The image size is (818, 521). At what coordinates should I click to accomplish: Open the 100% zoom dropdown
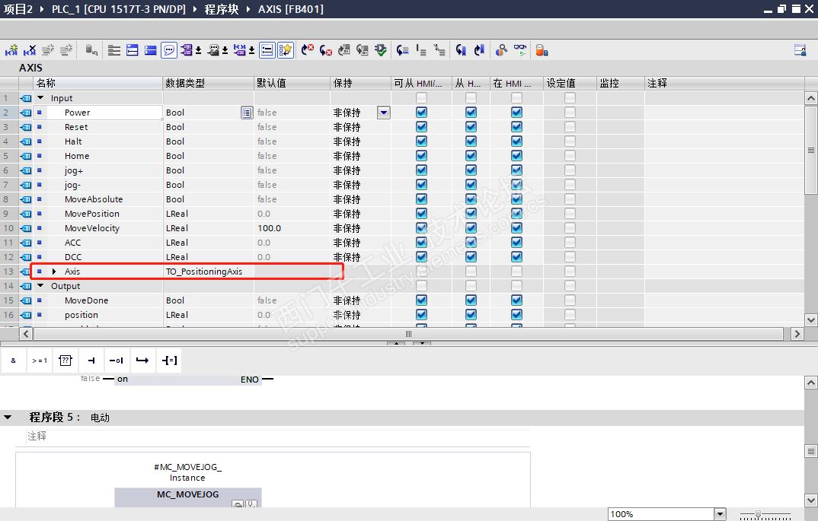pyautogui.click(x=720, y=514)
